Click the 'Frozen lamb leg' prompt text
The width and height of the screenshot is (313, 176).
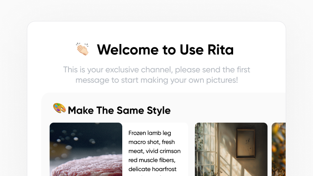(150, 133)
